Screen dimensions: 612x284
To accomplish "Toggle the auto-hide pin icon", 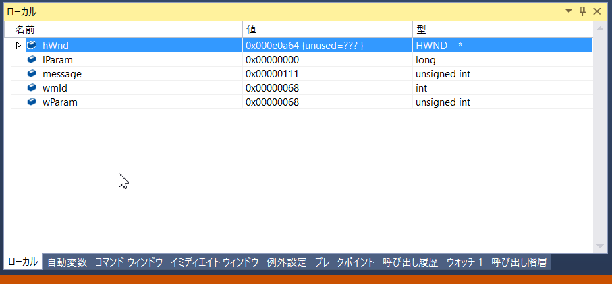I will [x=583, y=11].
